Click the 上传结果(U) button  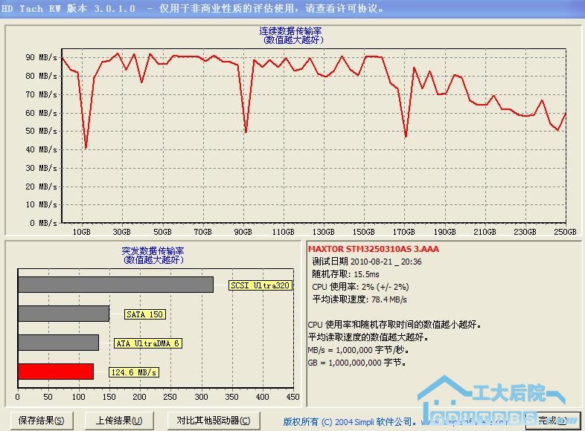point(119,421)
